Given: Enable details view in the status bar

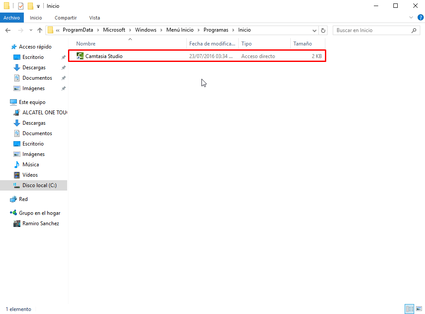Looking at the screenshot, I should 409,309.
